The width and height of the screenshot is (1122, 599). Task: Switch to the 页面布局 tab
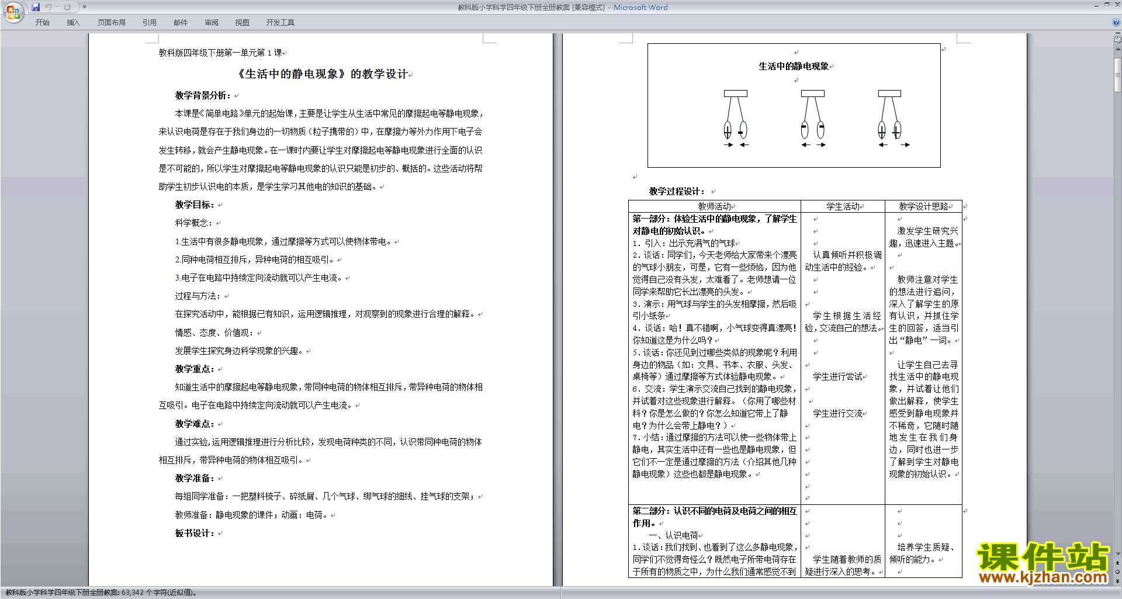point(112,23)
